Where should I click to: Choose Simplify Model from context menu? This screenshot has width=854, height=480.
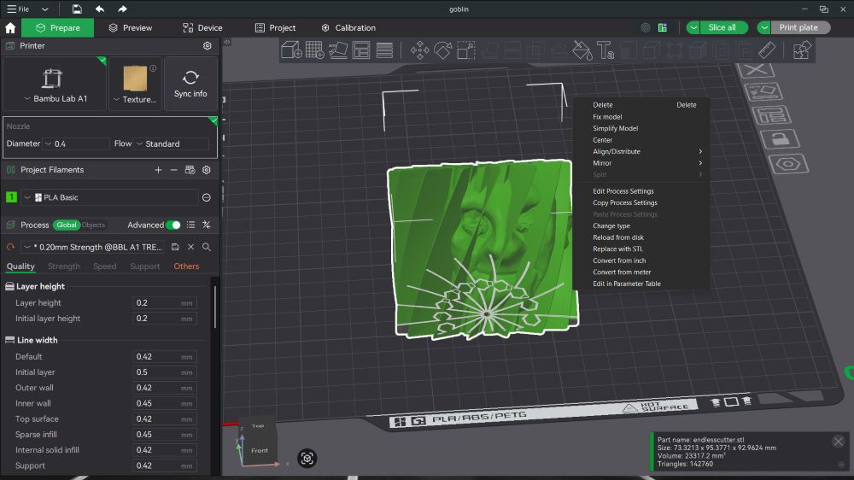coord(615,128)
